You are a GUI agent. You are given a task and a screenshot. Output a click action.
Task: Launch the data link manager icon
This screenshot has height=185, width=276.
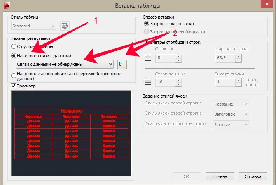[x=122, y=64]
